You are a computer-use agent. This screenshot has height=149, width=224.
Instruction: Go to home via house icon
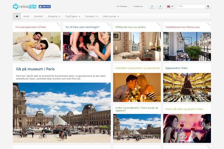pos(17,16)
